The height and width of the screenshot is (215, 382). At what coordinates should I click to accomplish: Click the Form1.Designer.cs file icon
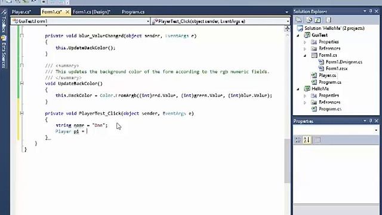321,62
